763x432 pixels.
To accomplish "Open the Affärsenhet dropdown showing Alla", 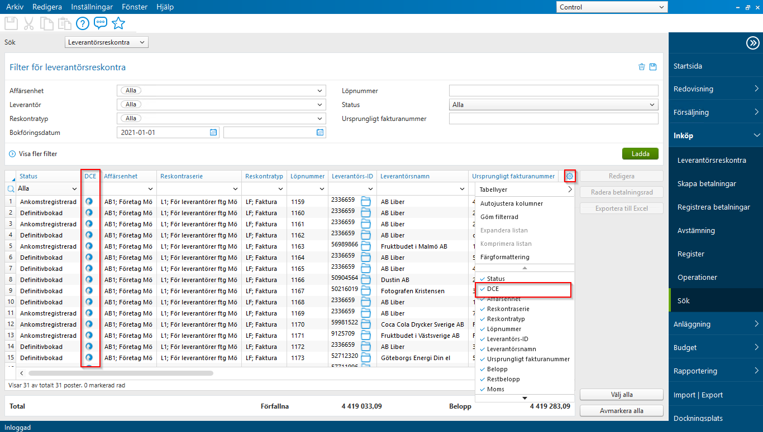I will click(x=221, y=90).
